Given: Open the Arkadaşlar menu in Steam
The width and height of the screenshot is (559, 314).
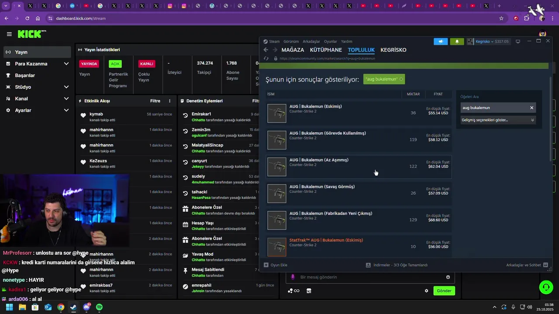Looking at the screenshot, I should pyautogui.click(x=311, y=41).
